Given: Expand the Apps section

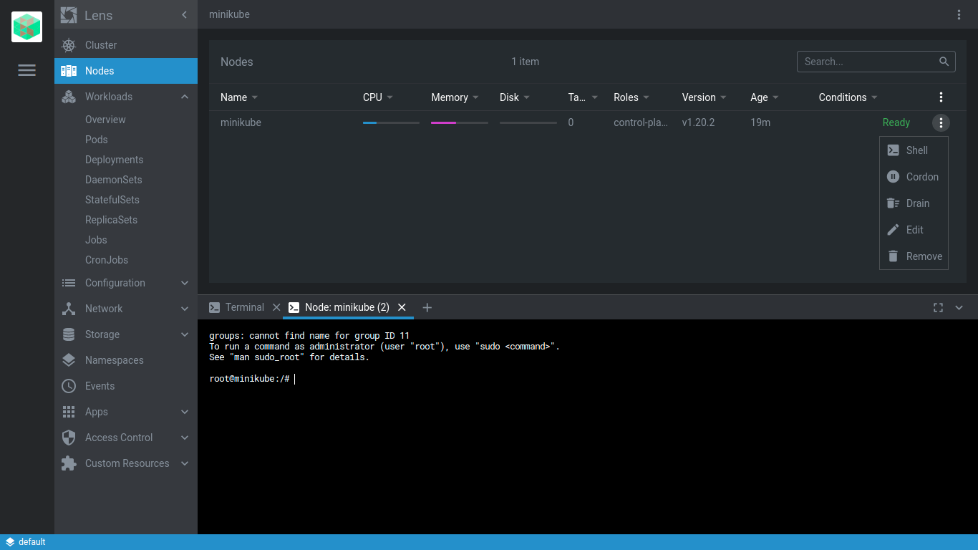Looking at the screenshot, I should 185,412.
